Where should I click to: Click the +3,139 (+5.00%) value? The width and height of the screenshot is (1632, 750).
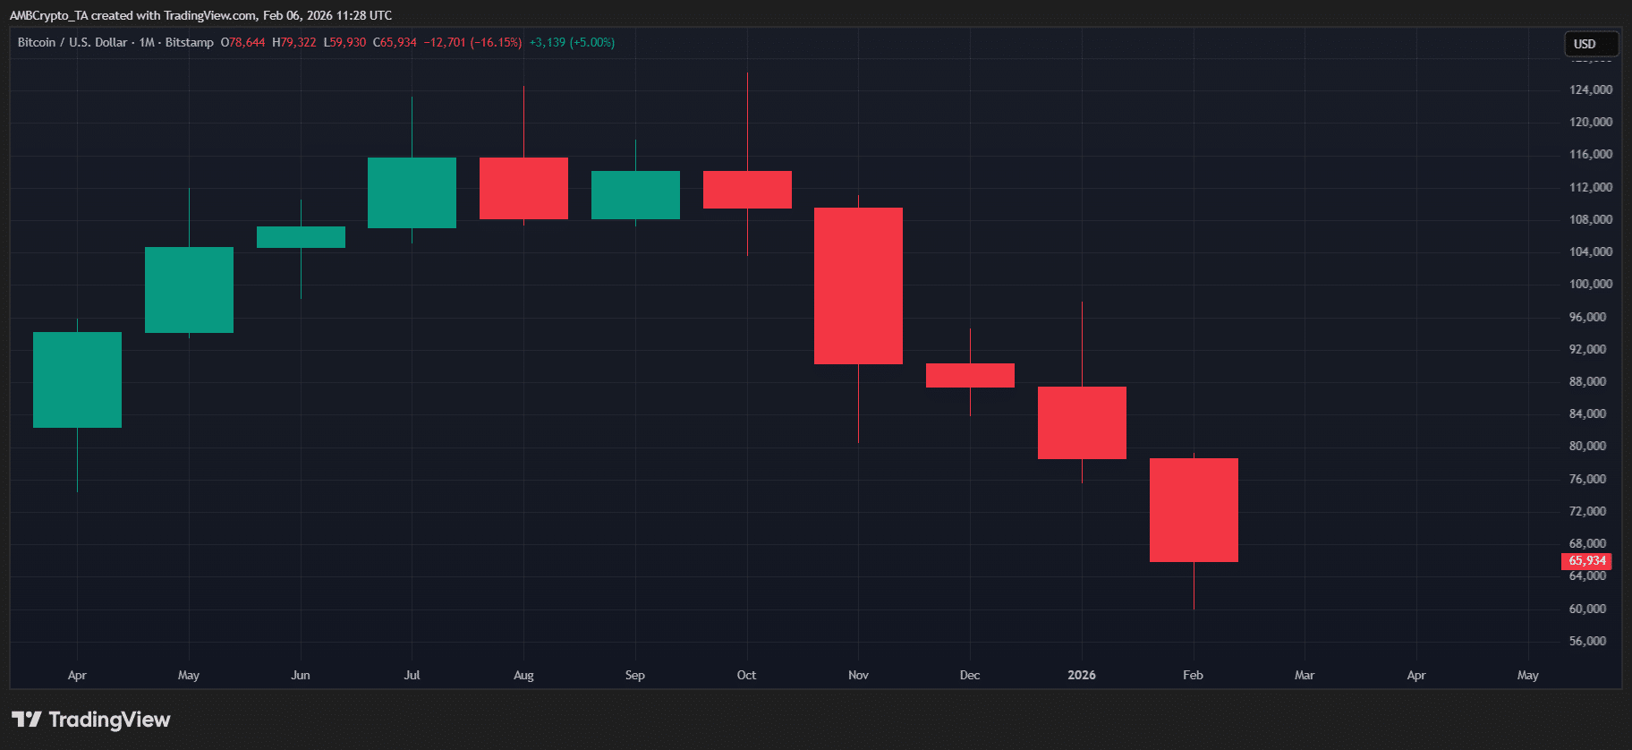coord(572,42)
